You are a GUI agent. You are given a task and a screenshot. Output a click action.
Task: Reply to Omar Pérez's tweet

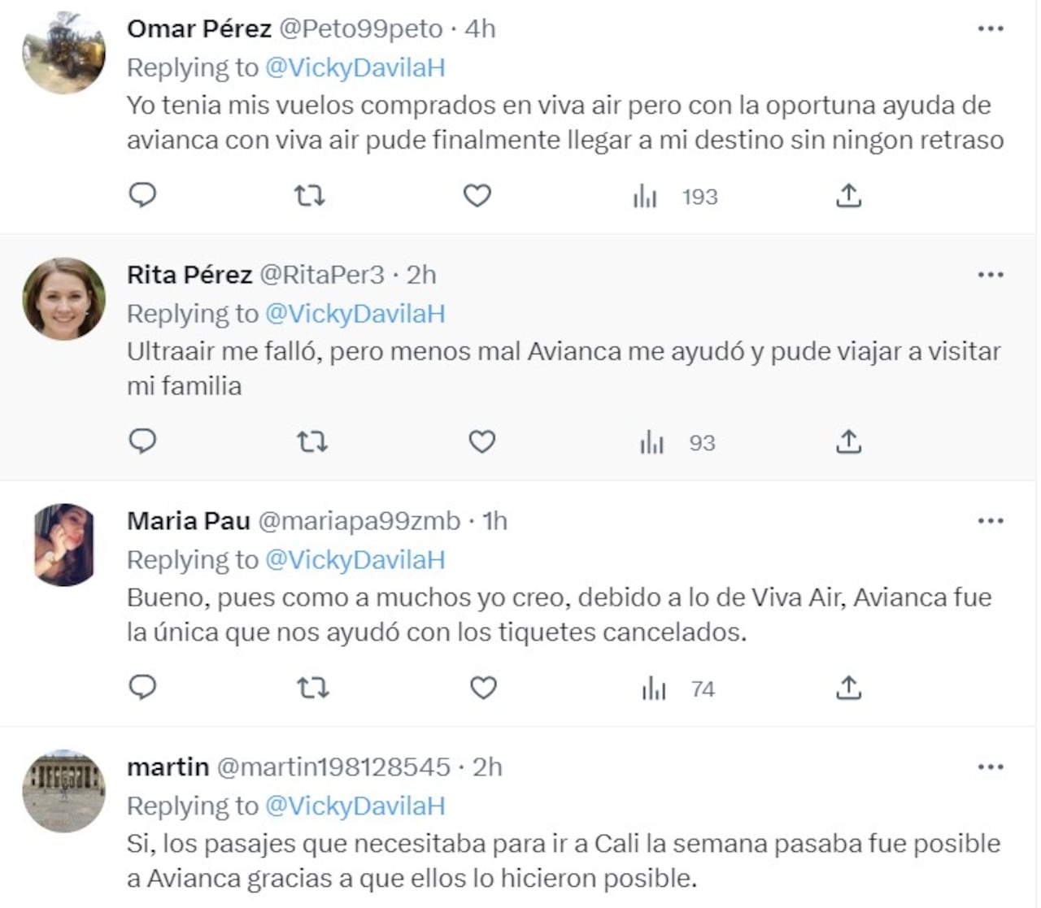tap(143, 195)
